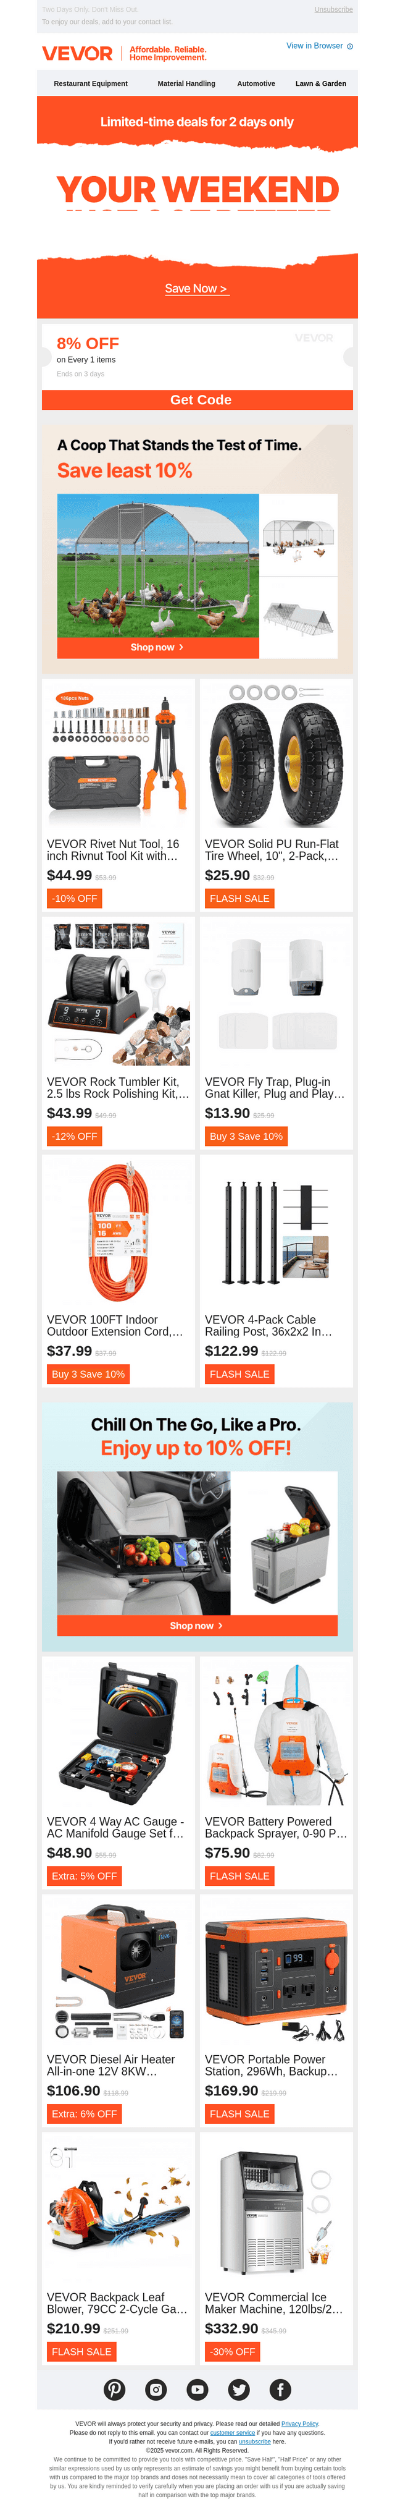The height and width of the screenshot is (2507, 395).
Task: Open the Twitter bird icon in footer
Action: (x=238, y=2389)
